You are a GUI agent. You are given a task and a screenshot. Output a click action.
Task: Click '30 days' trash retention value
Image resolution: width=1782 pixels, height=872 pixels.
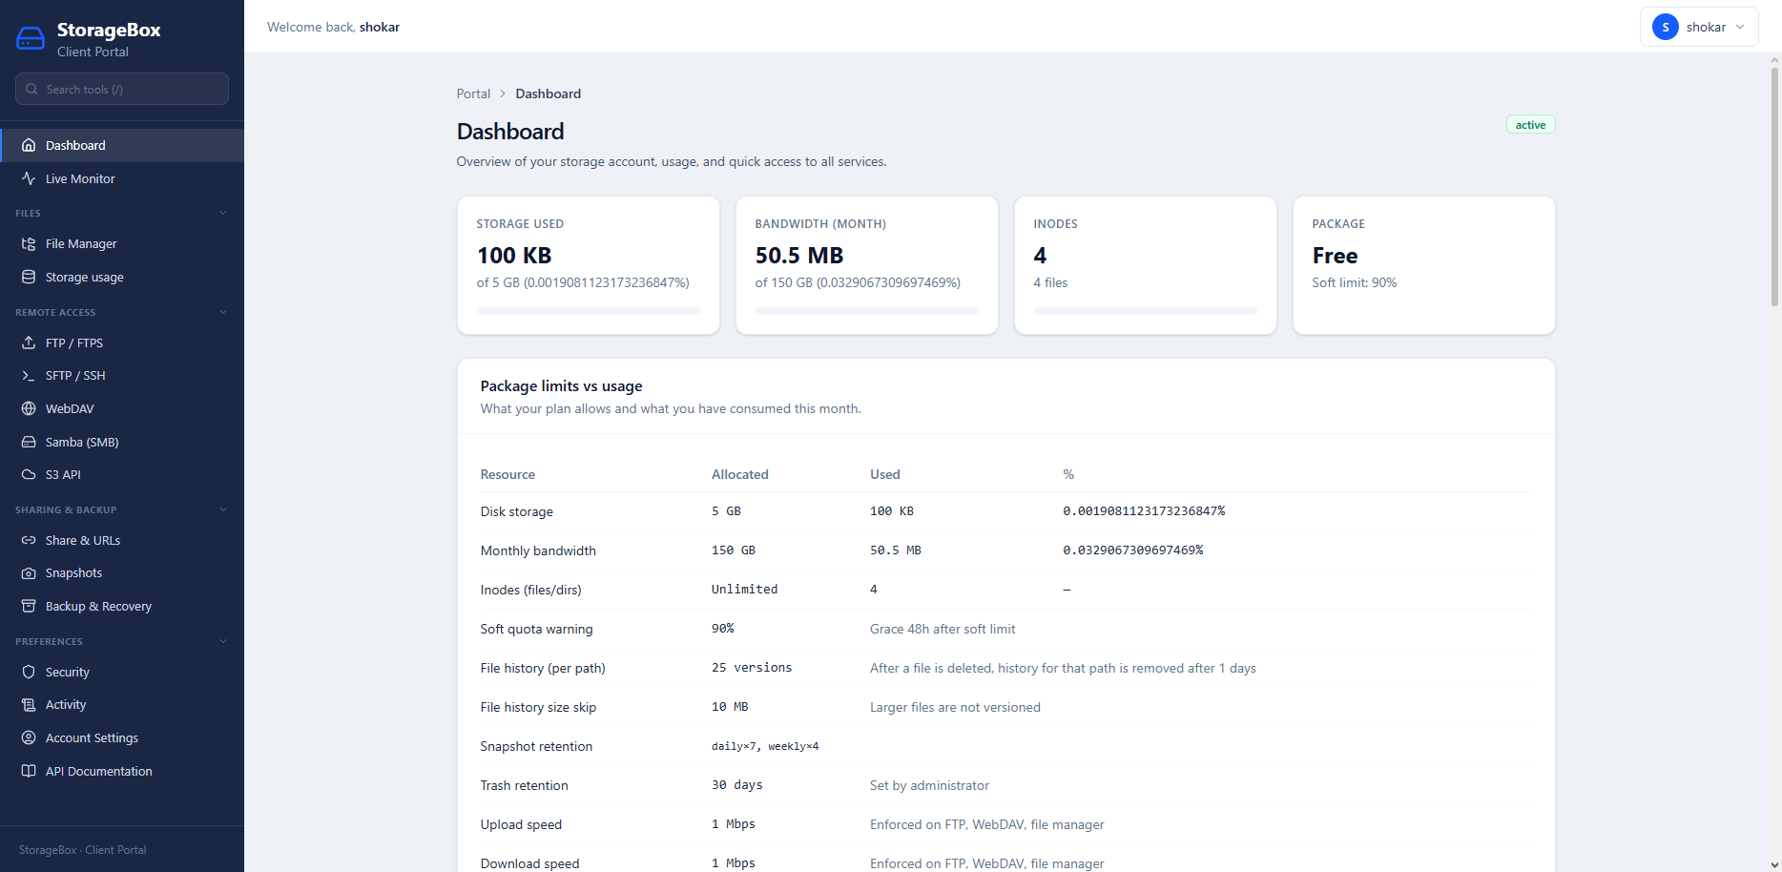737,785
